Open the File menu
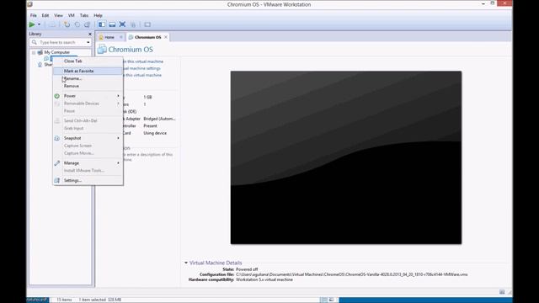Screen dimensions: 539x303 click(x=34, y=15)
